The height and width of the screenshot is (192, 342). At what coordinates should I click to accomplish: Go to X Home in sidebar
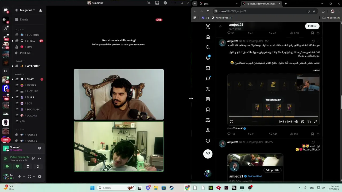coord(208,37)
